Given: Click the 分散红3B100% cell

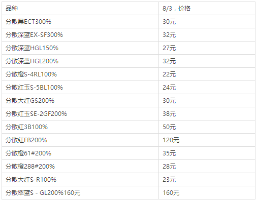Looking at the screenshot, I should pyautogui.click(x=80, y=127).
